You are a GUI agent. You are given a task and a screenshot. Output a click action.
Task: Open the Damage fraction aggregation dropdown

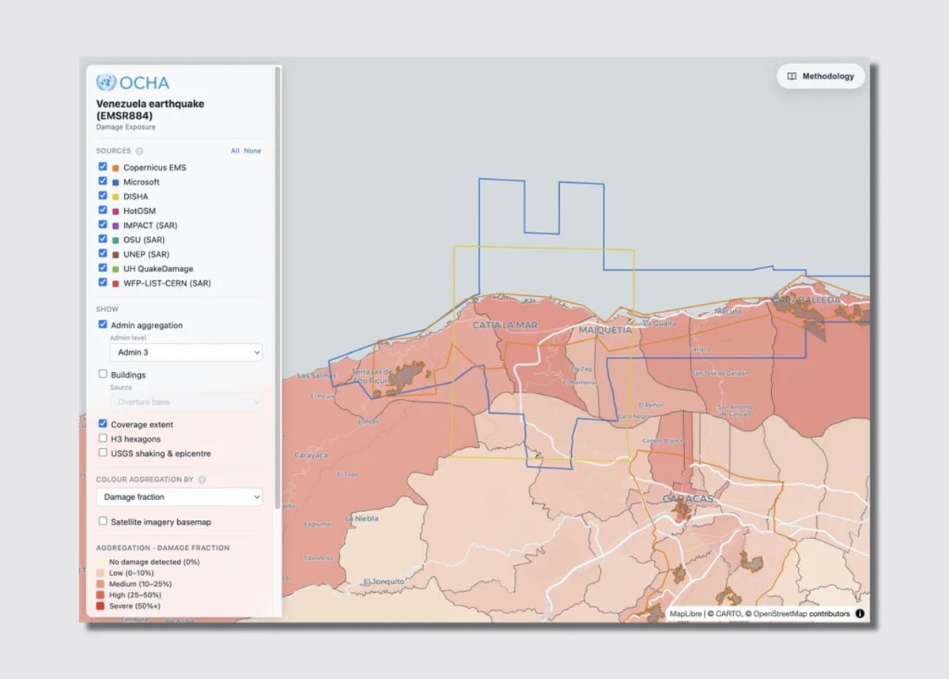point(180,497)
